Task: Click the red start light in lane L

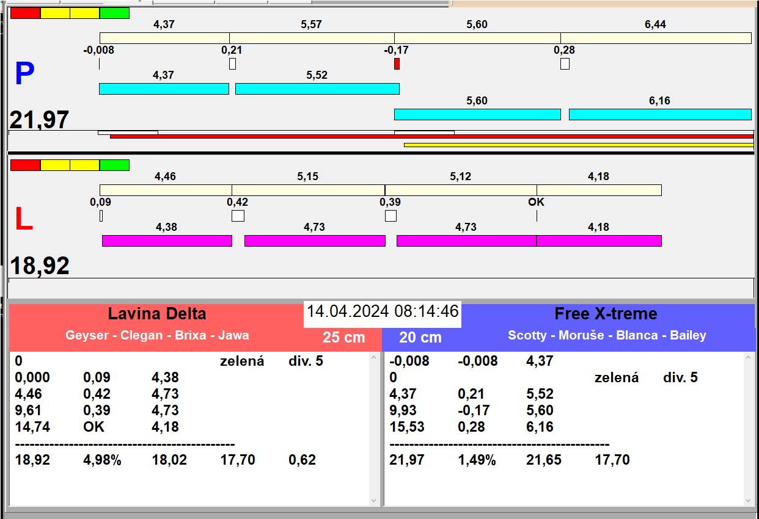Action: click(x=25, y=165)
